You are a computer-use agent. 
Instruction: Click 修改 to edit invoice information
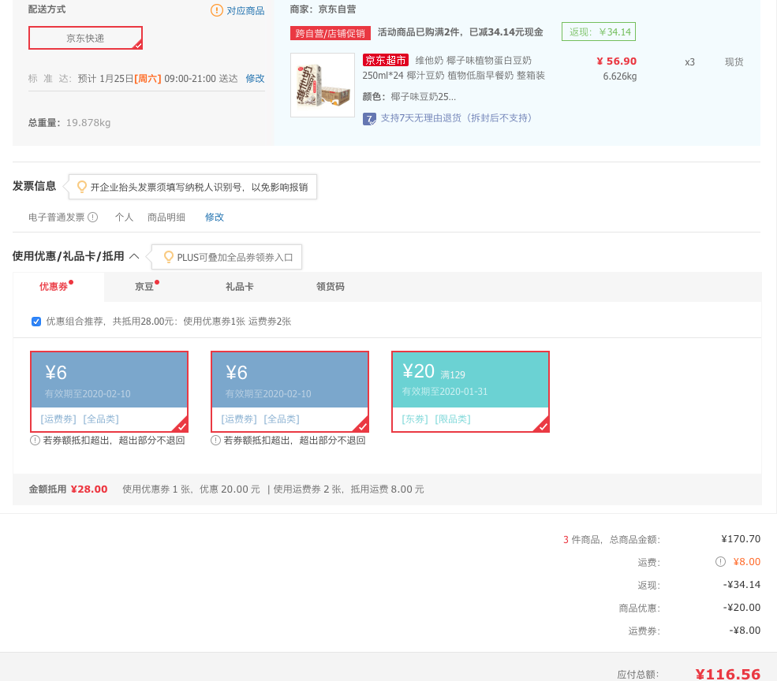click(215, 217)
